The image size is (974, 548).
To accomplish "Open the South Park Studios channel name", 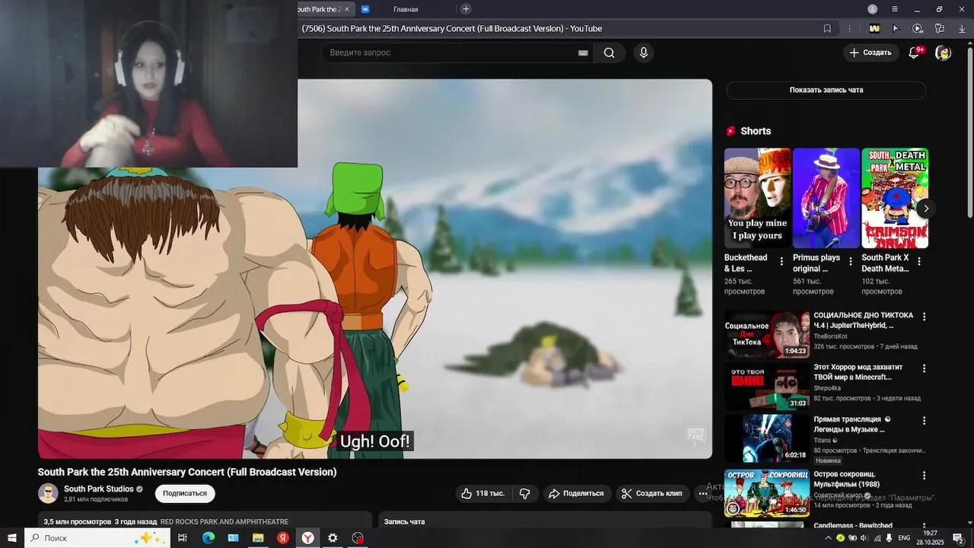I will tap(99, 489).
